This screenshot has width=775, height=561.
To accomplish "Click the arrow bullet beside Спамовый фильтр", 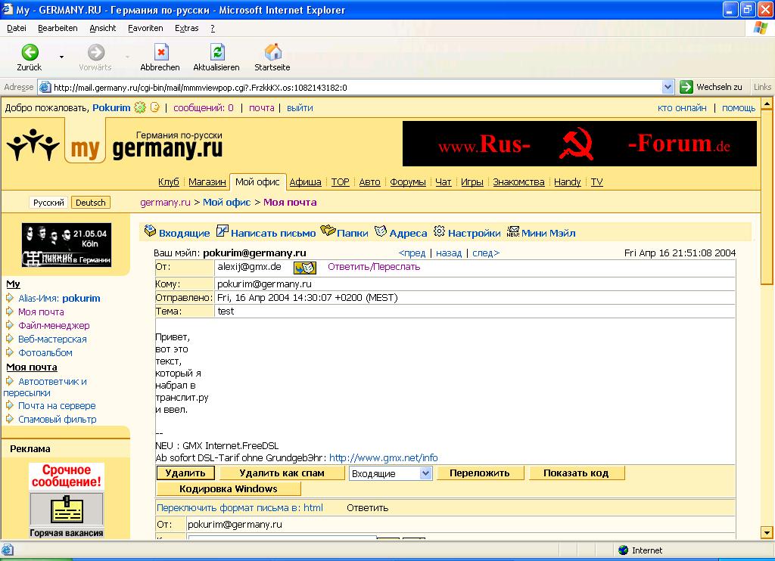I will [x=9, y=419].
